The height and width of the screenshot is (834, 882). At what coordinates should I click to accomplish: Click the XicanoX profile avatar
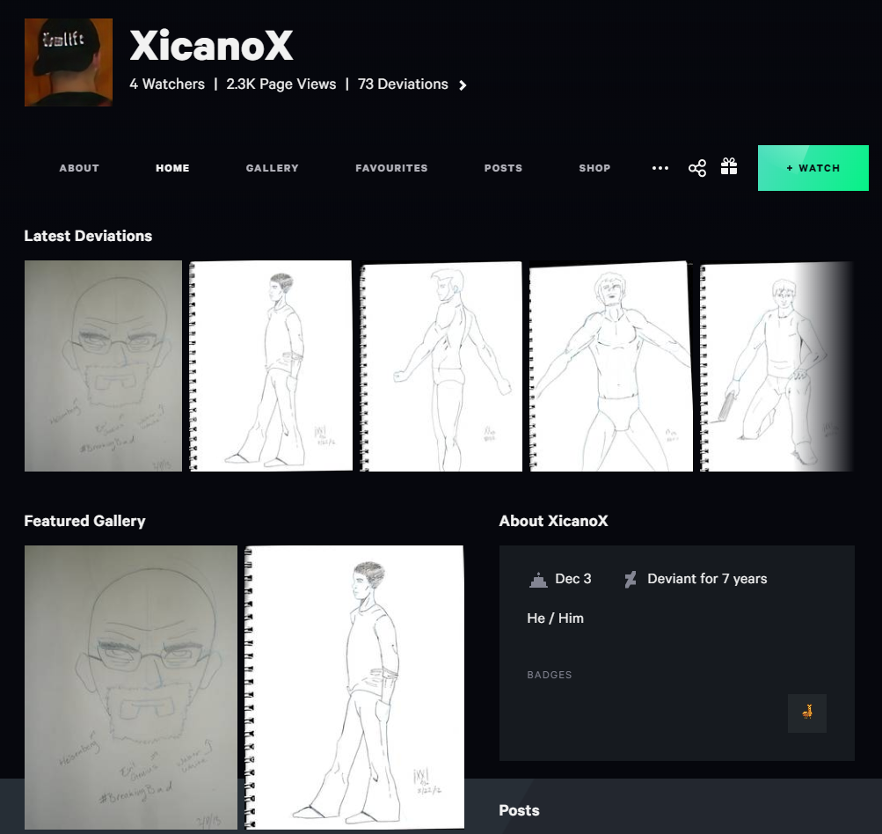pos(69,62)
